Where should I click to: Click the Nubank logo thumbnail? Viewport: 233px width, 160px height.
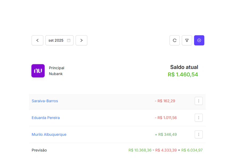(x=38, y=71)
